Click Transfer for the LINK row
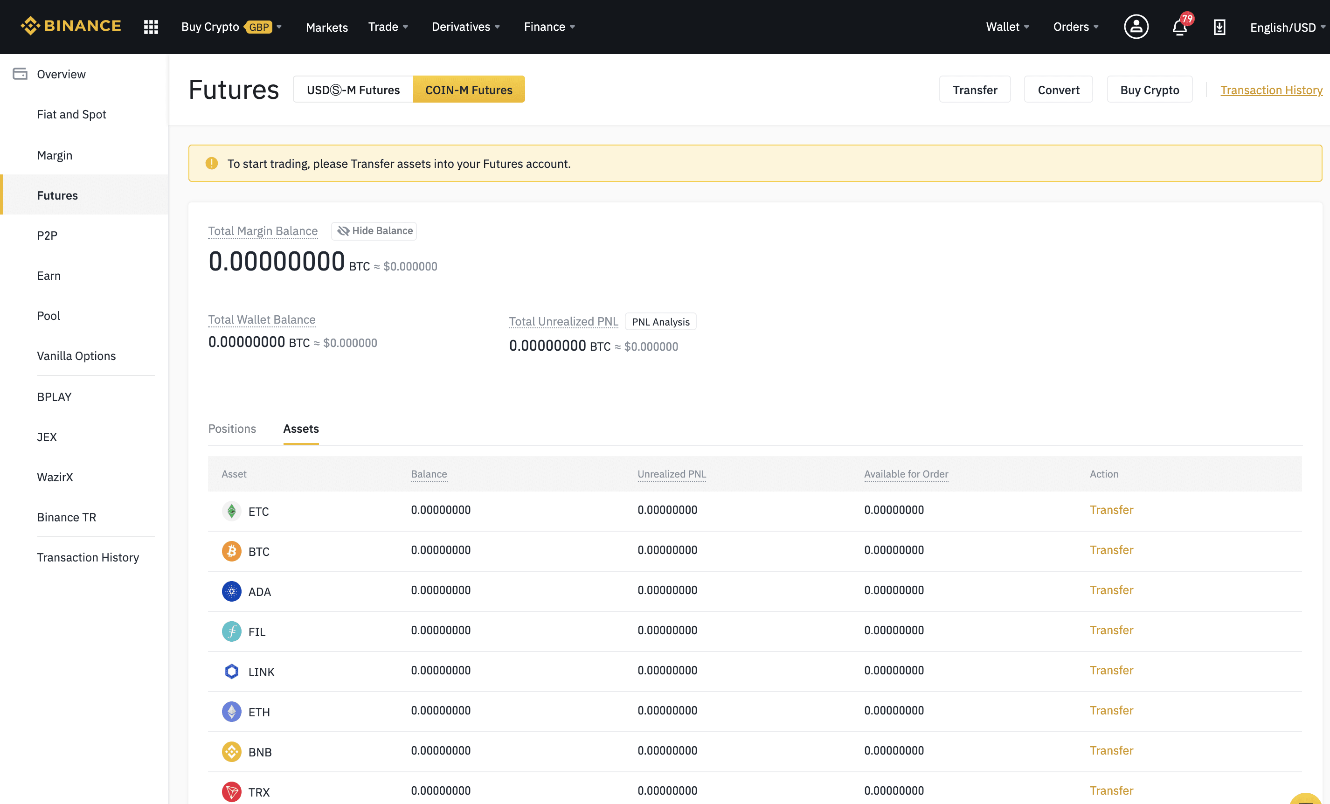The width and height of the screenshot is (1330, 804). [x=1111, y=670]
